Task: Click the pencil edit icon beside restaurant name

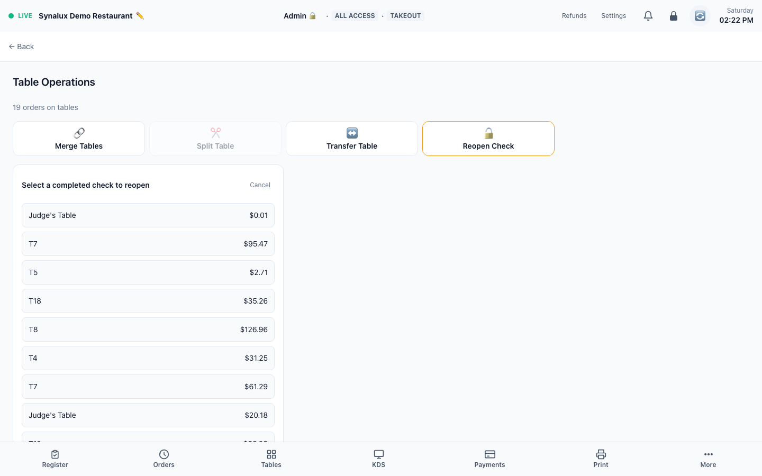Action: pos(140,16)
